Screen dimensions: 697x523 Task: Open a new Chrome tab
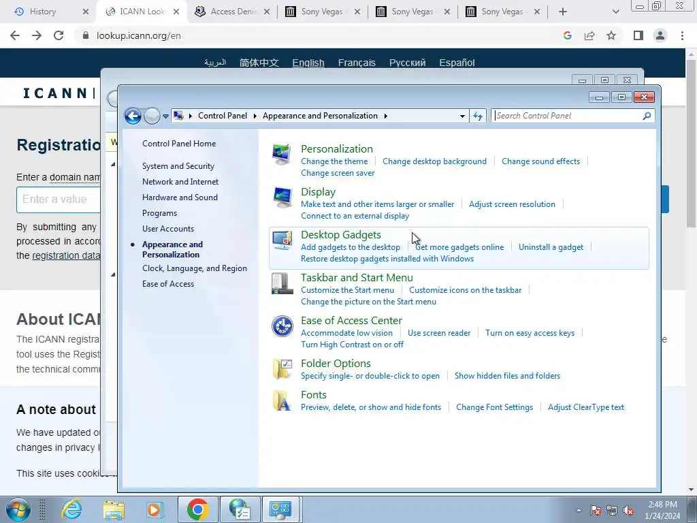(563, 12)
